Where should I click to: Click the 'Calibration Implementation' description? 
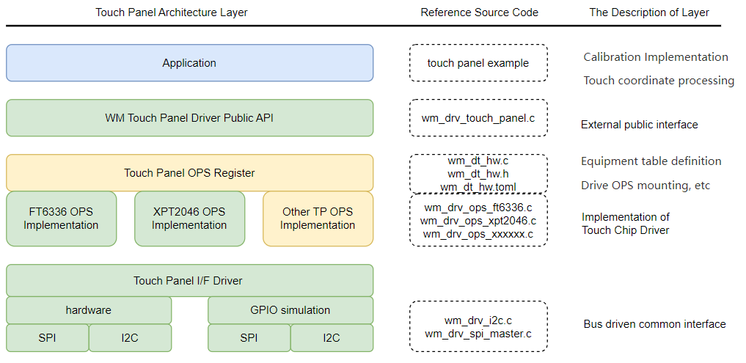(x=656, y=57)
